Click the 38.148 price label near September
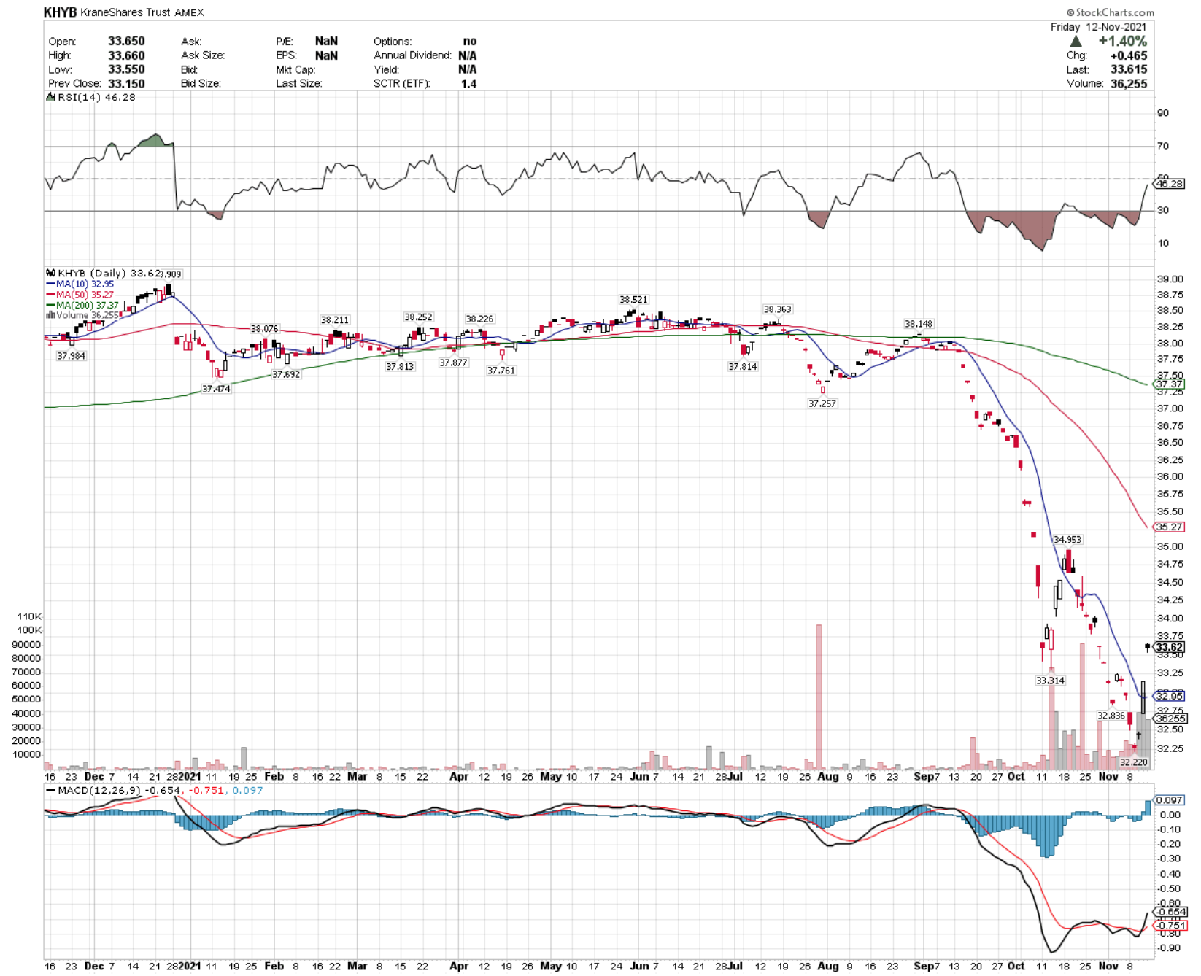 point(919,324)
